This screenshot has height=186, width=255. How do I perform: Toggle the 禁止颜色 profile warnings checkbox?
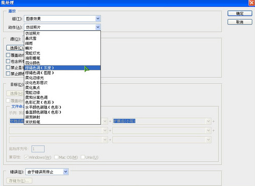8,74
